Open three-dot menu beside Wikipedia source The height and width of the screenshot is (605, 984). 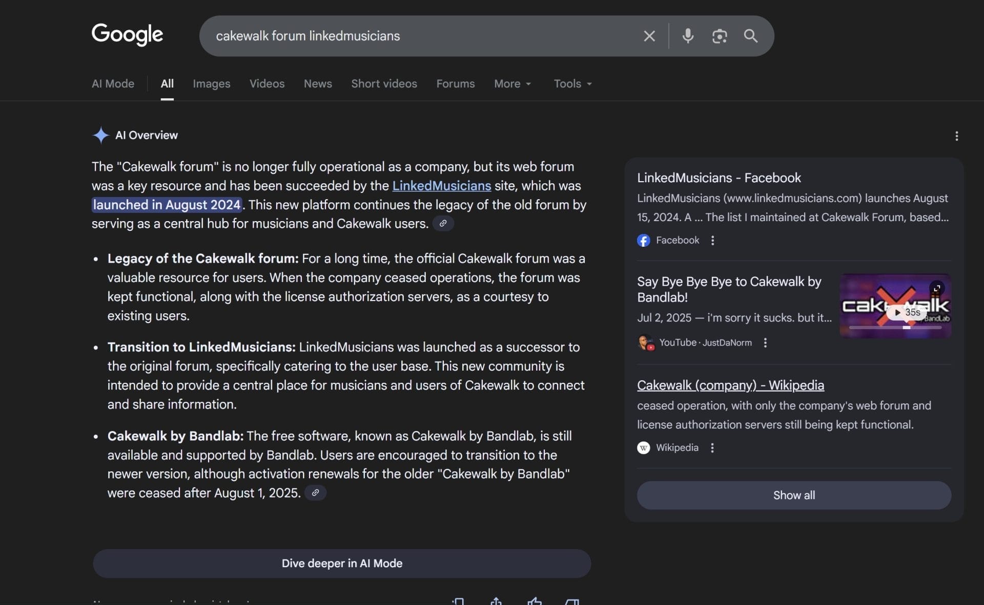pos(712,448)
